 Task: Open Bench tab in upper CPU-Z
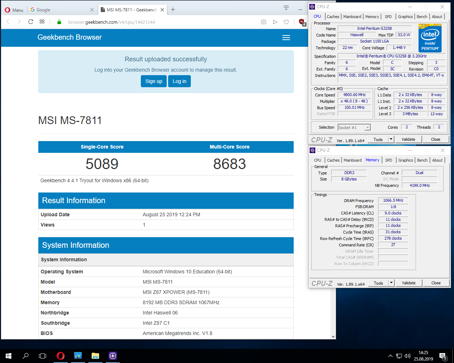[422, 17]
